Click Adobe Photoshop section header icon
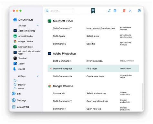 pyautogui.click(x=50, y=54)
